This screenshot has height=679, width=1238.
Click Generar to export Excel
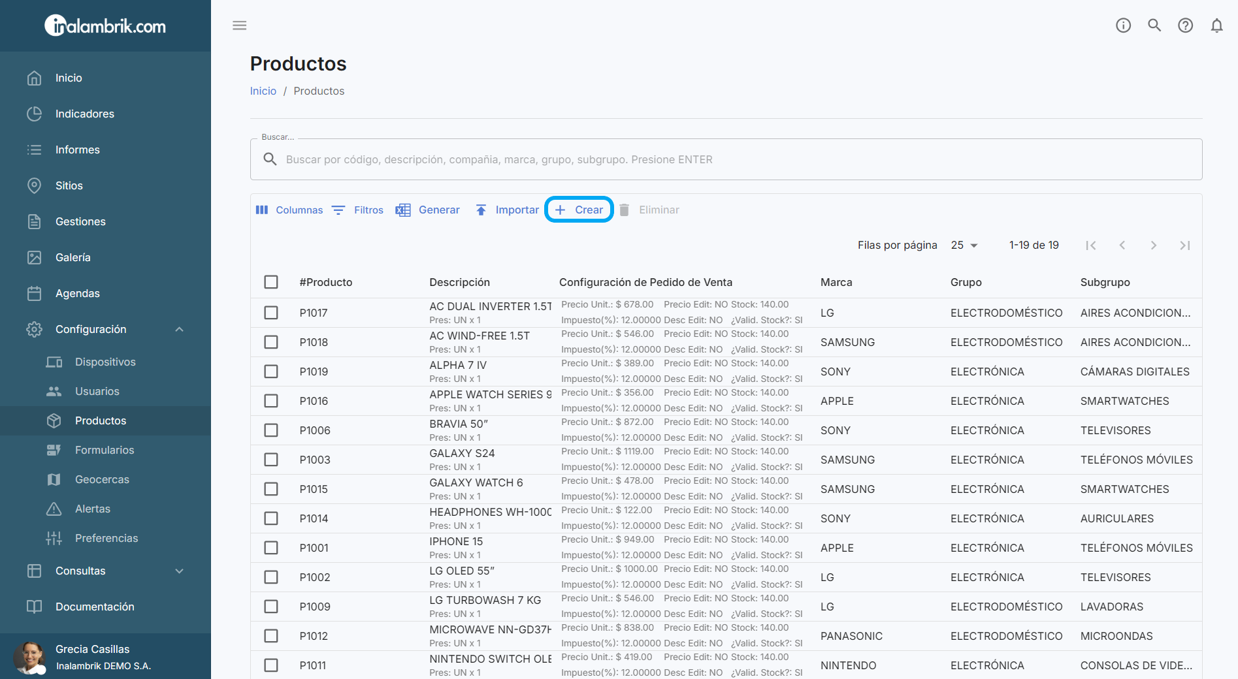(428, 210)
